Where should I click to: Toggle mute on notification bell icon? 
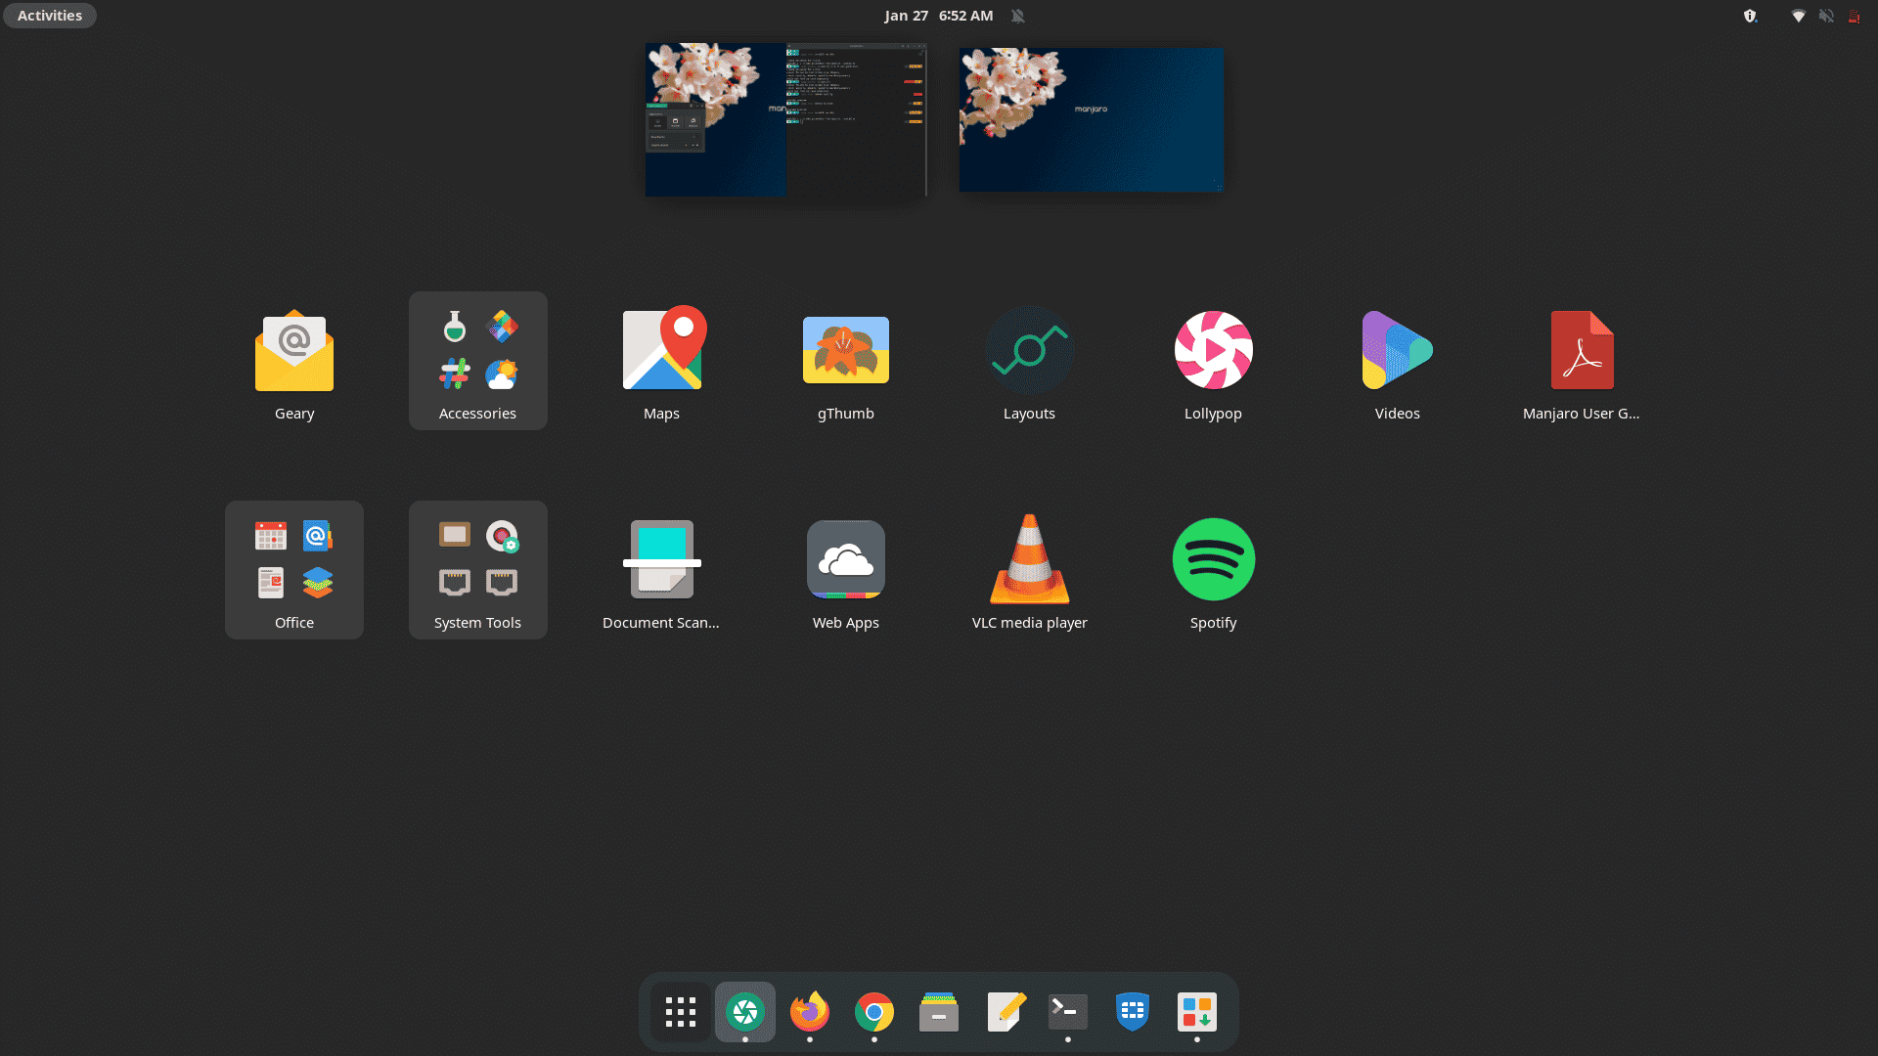(1017, 16)
